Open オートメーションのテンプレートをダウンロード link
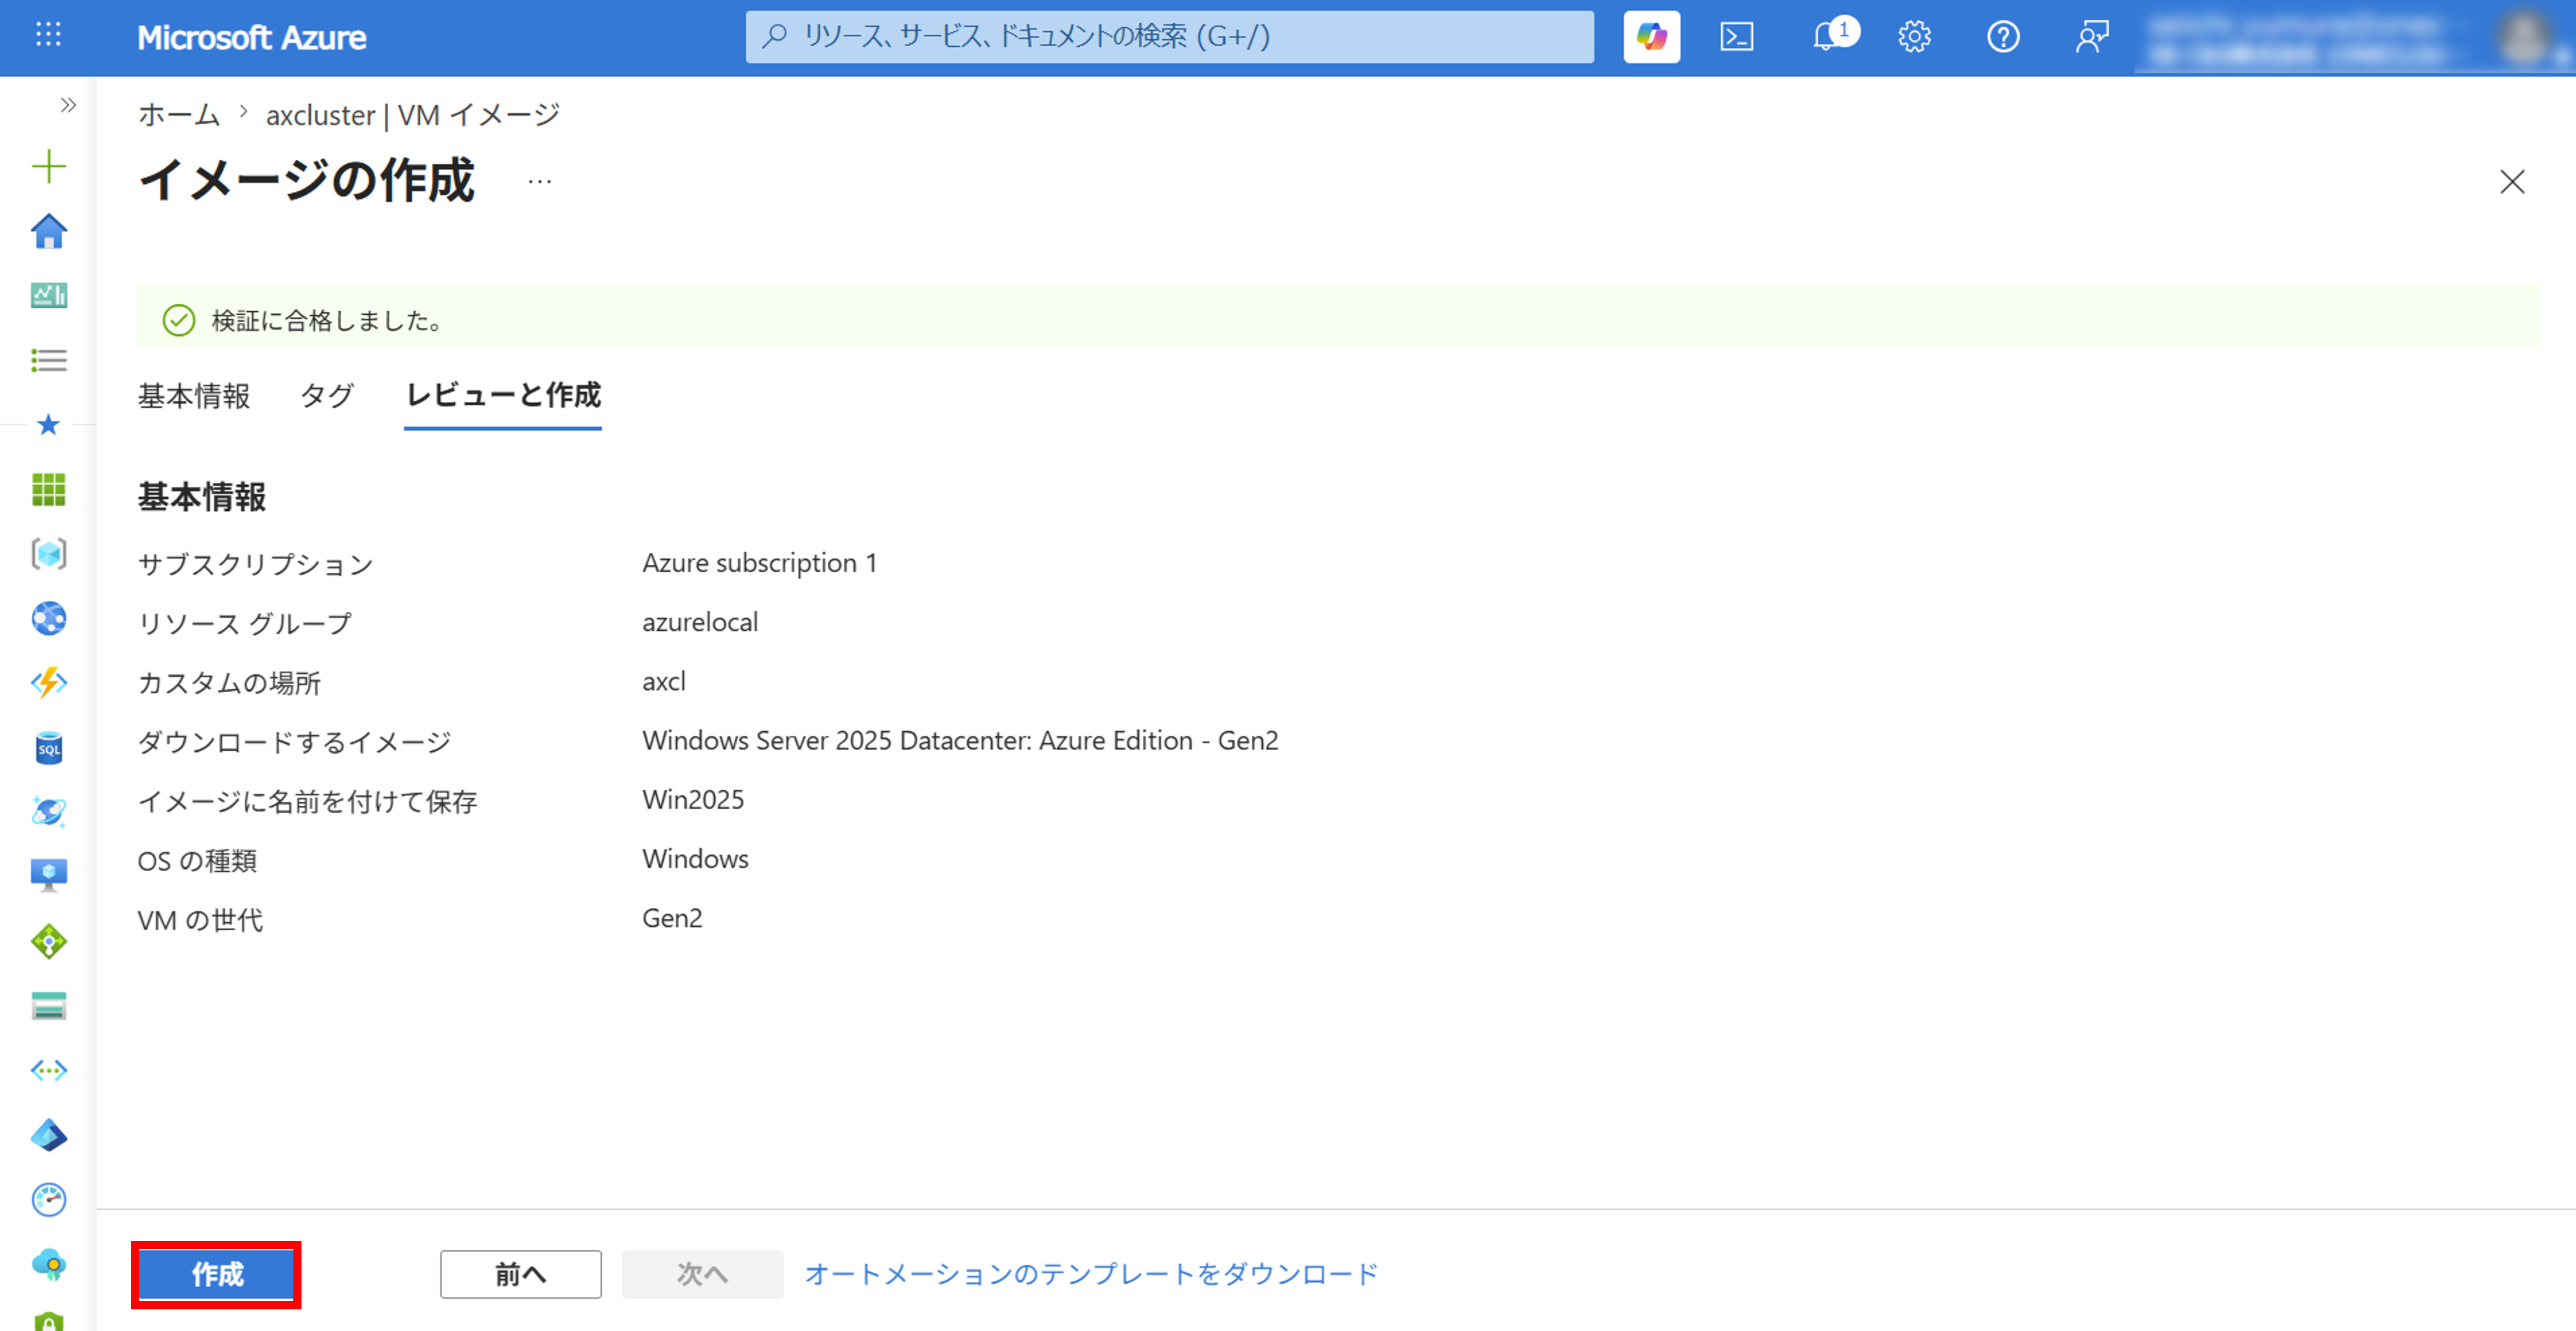 [x=1091, y=1274]
